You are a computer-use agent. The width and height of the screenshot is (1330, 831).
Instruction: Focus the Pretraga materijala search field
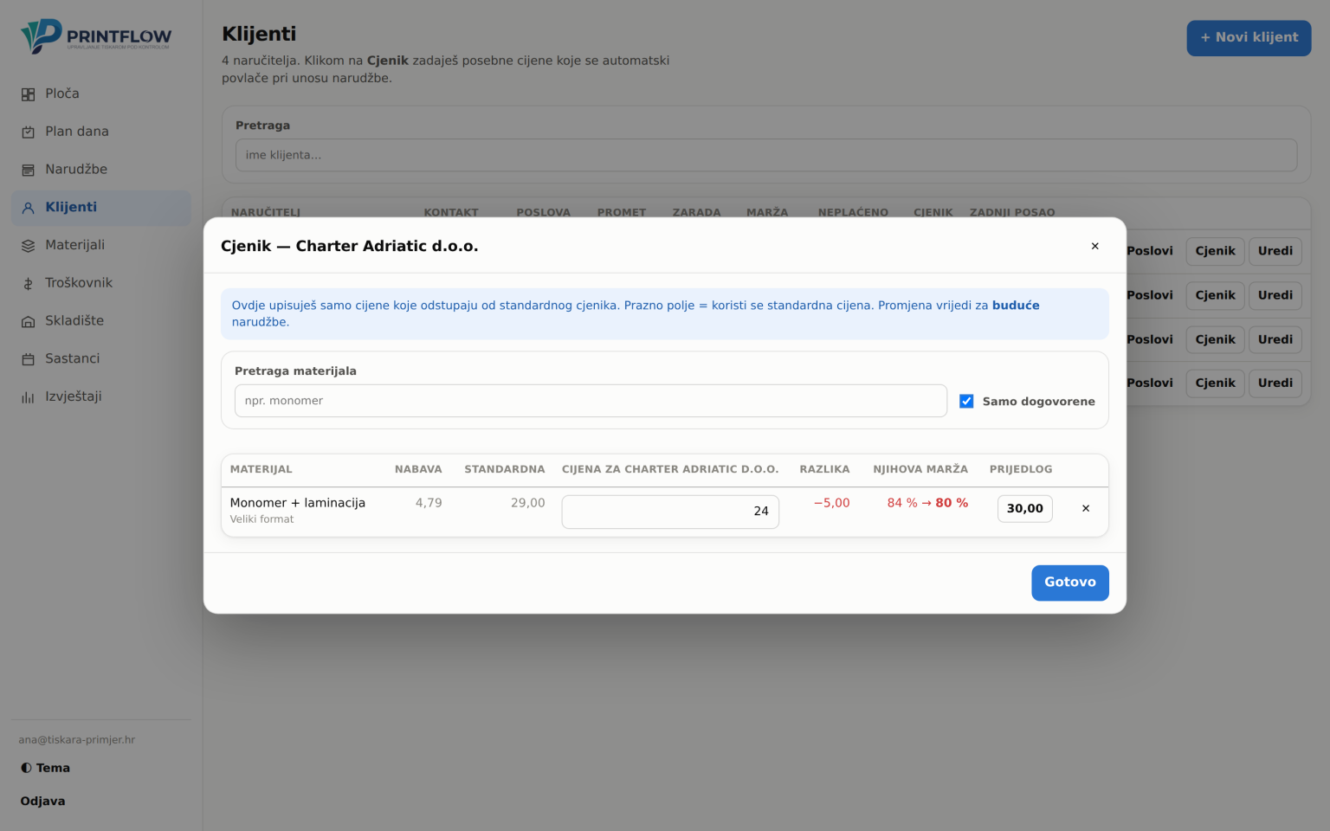pos(591,401)
